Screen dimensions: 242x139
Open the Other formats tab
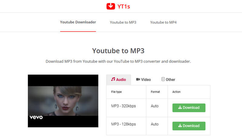click(x=168, y=80)
